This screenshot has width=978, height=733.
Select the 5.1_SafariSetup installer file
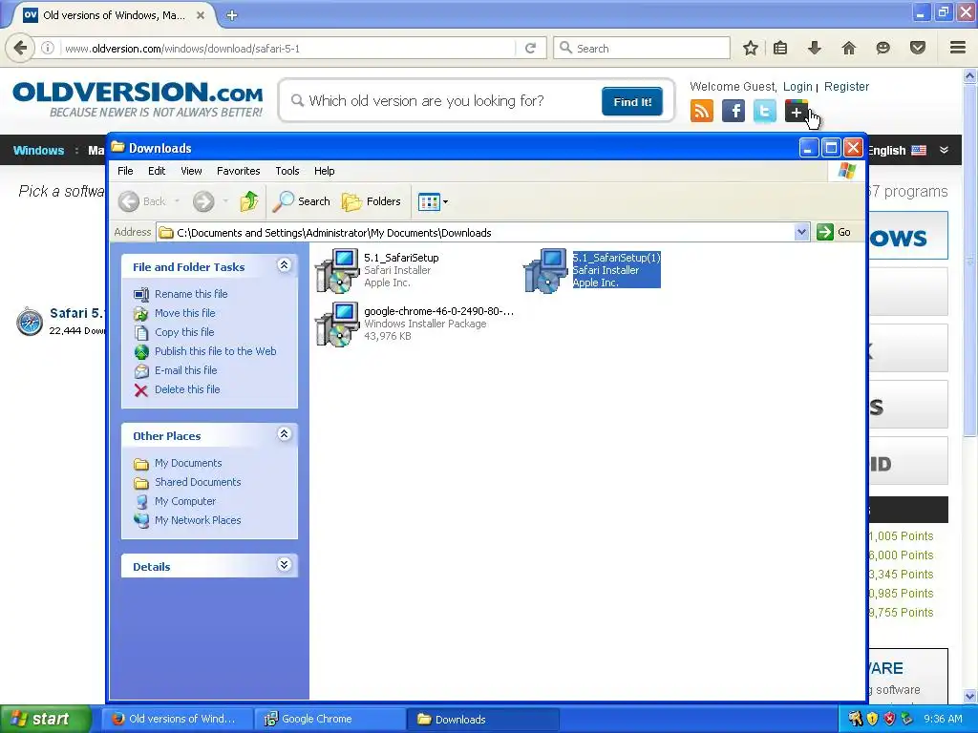point(377,270)
